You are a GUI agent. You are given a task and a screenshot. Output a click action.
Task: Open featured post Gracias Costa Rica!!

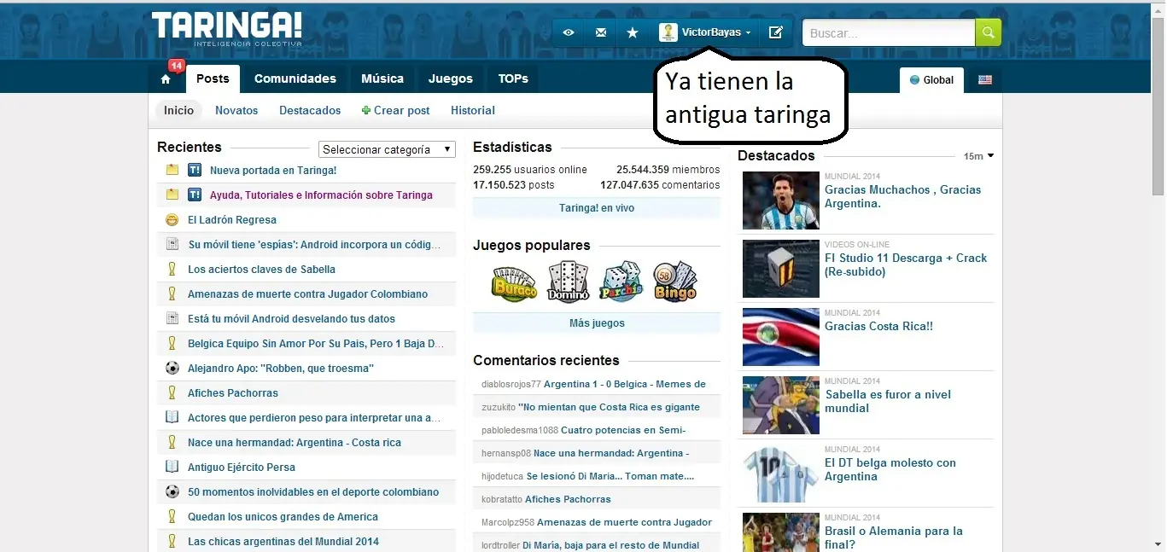pyautogui.click(x=878, y=326)
